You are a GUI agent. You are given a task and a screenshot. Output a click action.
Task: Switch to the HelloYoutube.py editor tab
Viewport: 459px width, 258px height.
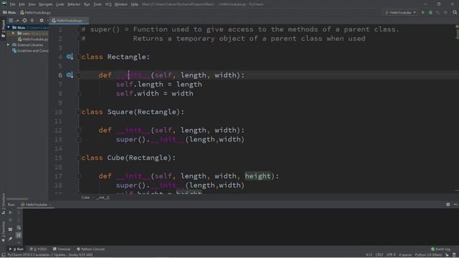pyautogui.click(x=68, y=21)
